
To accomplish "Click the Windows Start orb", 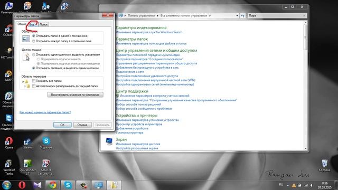I will point(7,185).
